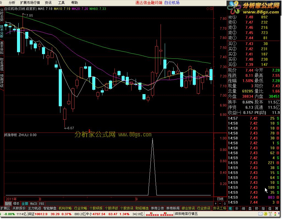Click the red flag marker below chart
The height and width of the screenshot is (219, 282).
point(90,131)
